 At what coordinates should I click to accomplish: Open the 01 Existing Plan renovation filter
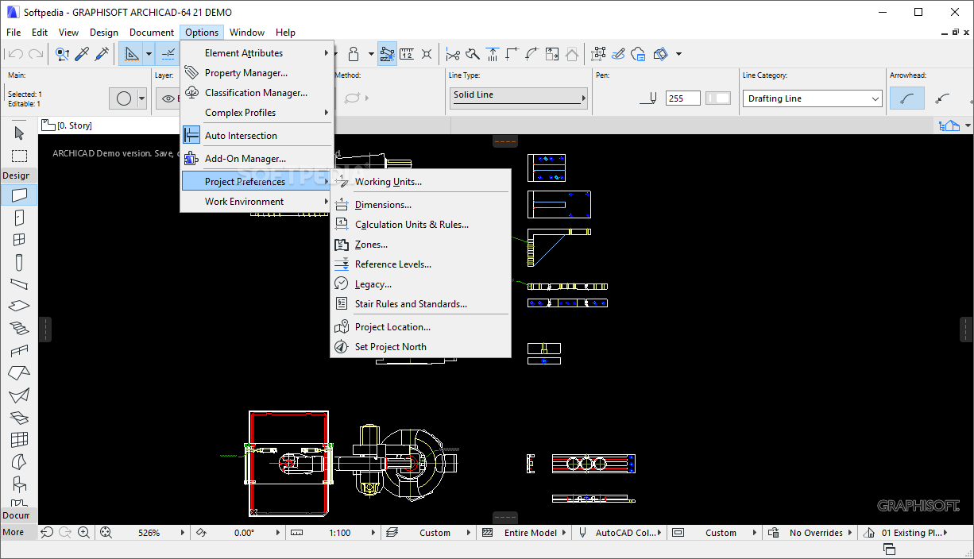[x=912, y=533]
